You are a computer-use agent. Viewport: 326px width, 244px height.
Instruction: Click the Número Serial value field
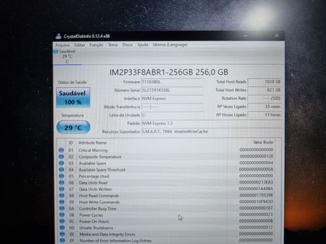[x=172, y=90]
